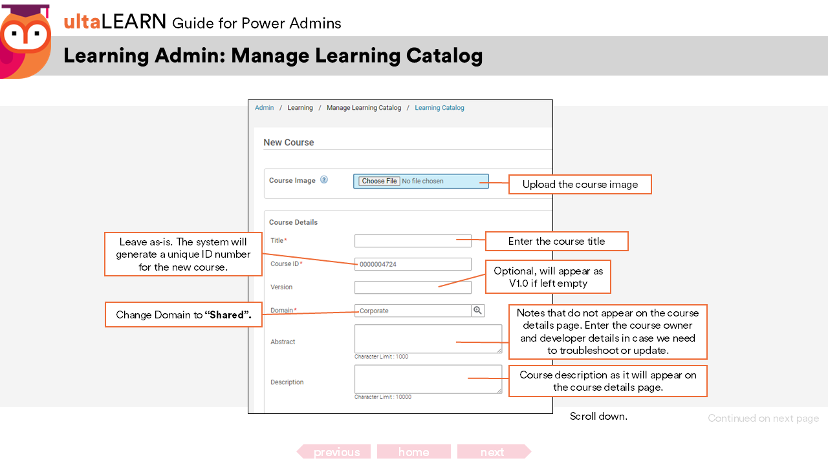
Task: Click the Course Image help question-mark icon
Action: (324, 180)
